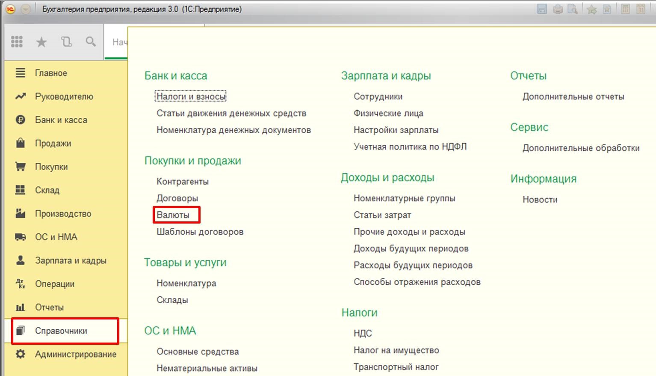Click the magnifier search icon
656x376 pixels.
tap(91, 42)
